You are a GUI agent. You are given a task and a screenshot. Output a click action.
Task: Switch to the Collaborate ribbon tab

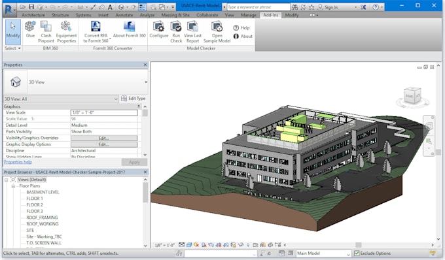coord(207,15)
